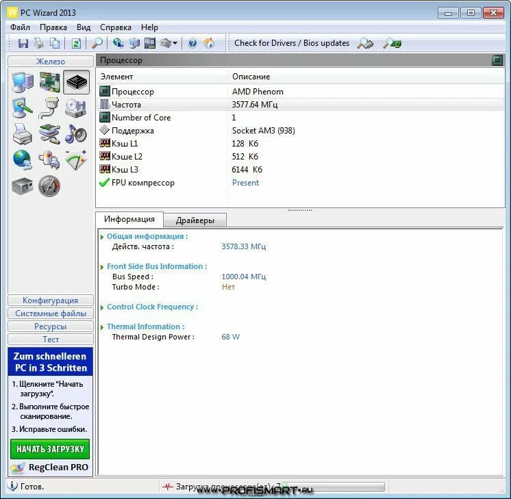This screenshot has height=499, width=511.
Task: Click the globe network toolbar icon
Action: point(118,43)
